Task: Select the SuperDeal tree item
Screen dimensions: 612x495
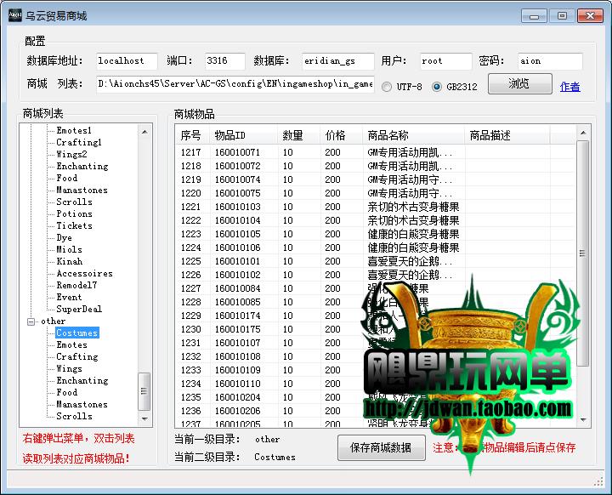Action: tap(78, 310)
